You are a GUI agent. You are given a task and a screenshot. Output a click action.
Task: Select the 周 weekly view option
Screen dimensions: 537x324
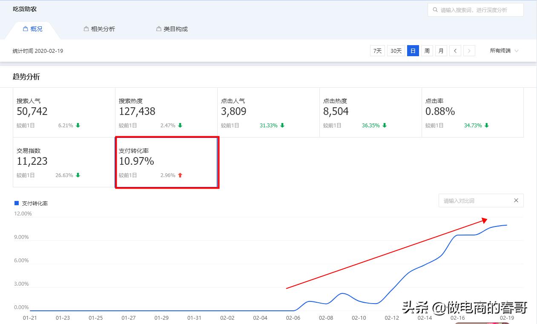pyautogui.click(x=427, y=50)
